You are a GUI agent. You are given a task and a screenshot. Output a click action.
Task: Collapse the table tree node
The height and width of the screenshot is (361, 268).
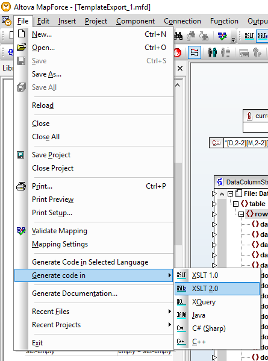click(x=235, y=204)
